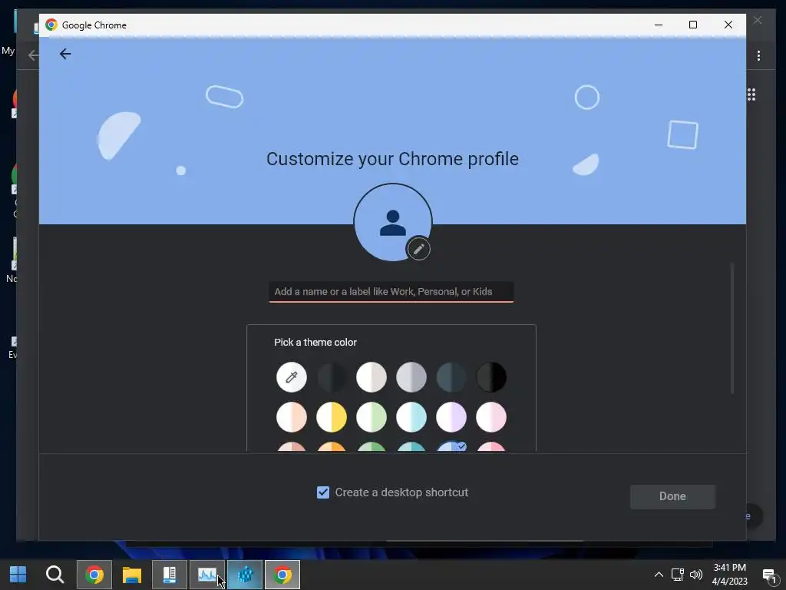The image size is (786, 590).
Task: Switch to first Chrome taskbar icon
Action: [94, 575]
